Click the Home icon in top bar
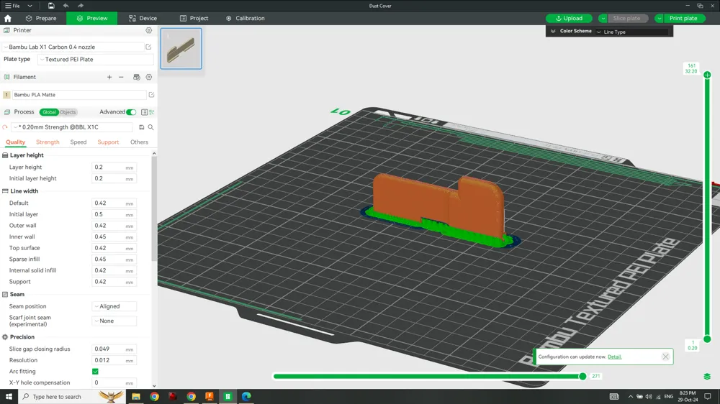720x404 pixels. [x=8, y=19]
